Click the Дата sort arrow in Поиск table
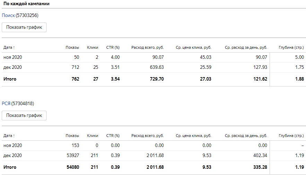Viewport: 306px width, 175px height. pos(14,48)
